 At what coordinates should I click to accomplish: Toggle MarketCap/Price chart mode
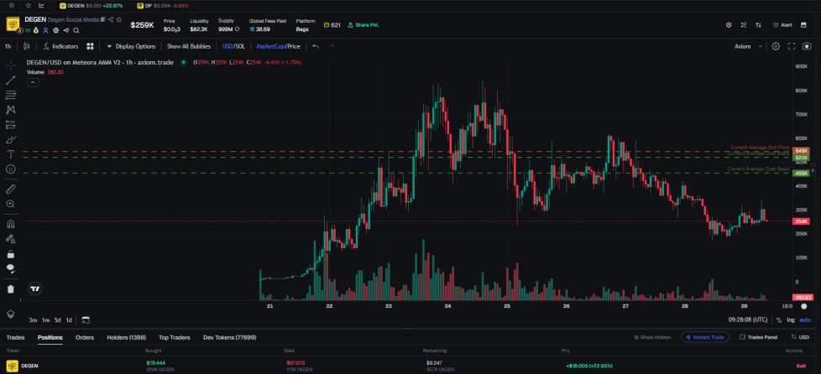(278, 46)
